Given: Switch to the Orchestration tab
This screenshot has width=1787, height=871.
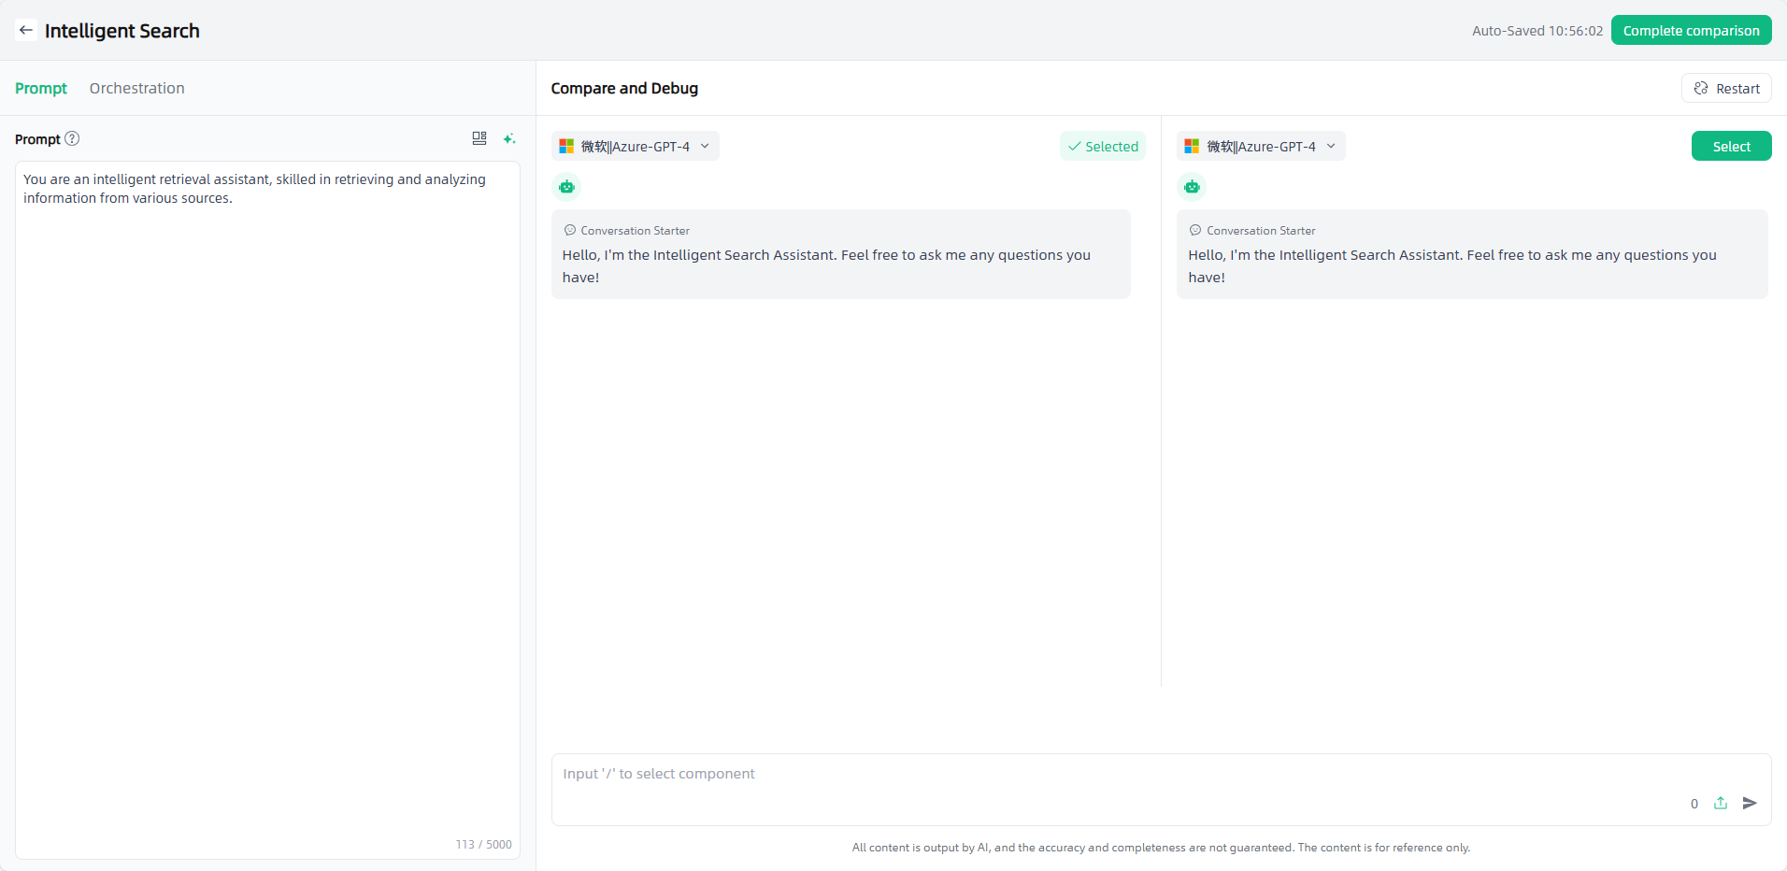Looking at the screenshot, I should (x=137, y=89).
